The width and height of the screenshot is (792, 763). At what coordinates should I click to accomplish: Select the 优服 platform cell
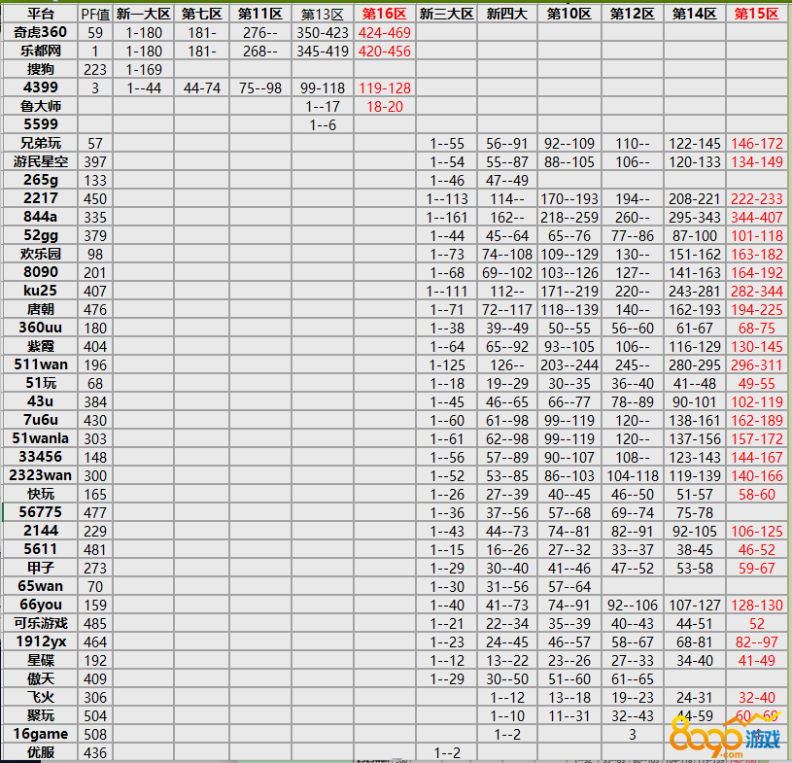(x=41, y=752)
